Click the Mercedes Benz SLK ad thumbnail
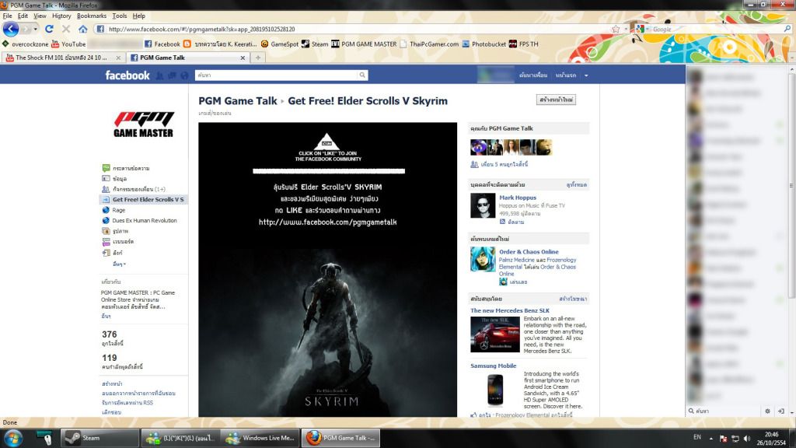This screenshot has height=448, width=796. click(x=494, y=334)
